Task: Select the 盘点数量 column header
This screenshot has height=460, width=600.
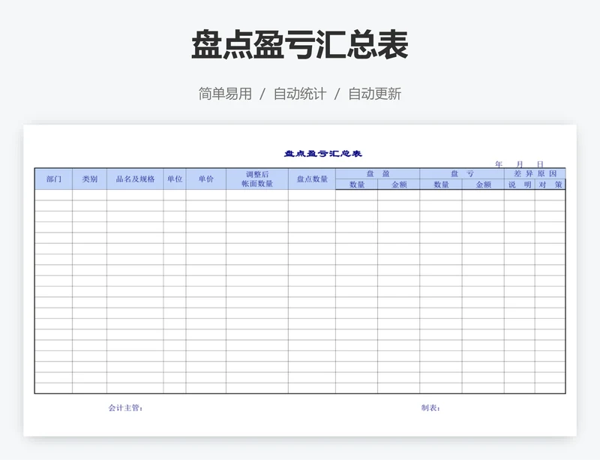Action: tap(312, 179)
